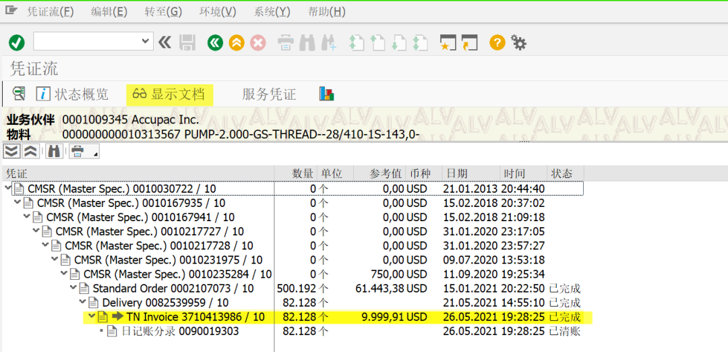Viewport: 728px width, 352px height.
Task: Click the 日期 column header
Action: coord(471,174)
